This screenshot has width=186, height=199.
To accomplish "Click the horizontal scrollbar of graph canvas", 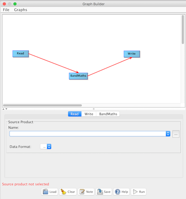I will [x=43, y=105].
